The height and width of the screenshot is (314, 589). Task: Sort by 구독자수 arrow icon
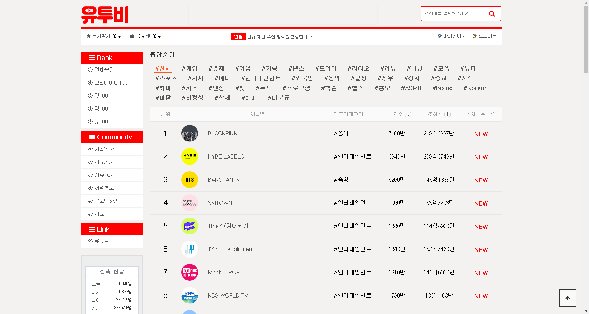408,114
